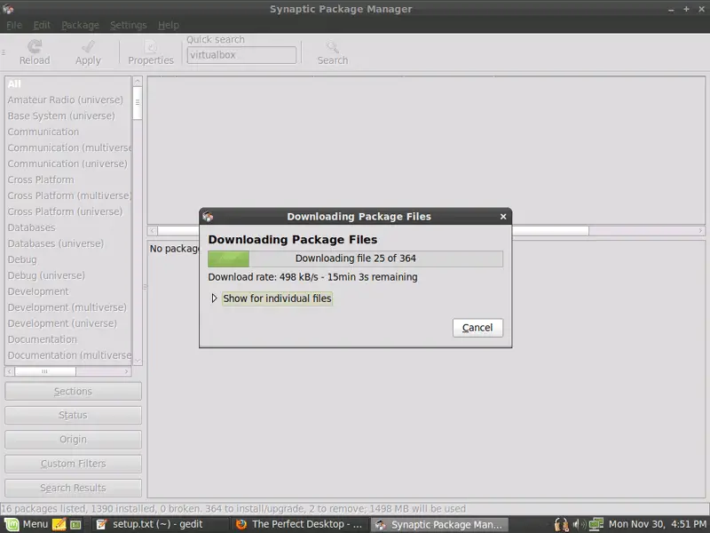Select Communication (universe) section
This screenshot has width=710, height=533.
(x=68, y=163)
